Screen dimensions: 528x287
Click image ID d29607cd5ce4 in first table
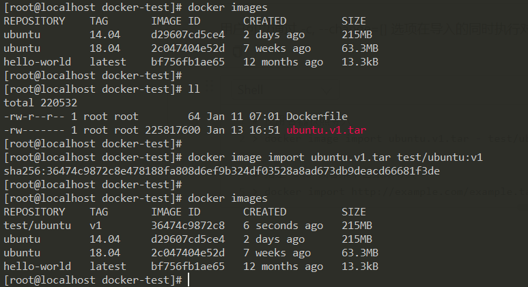tap(188, 35)
